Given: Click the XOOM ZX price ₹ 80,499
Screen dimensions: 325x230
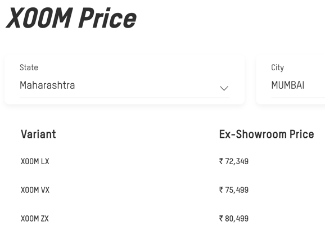Looking at the screenshot, I should click(x=234, y=218).
